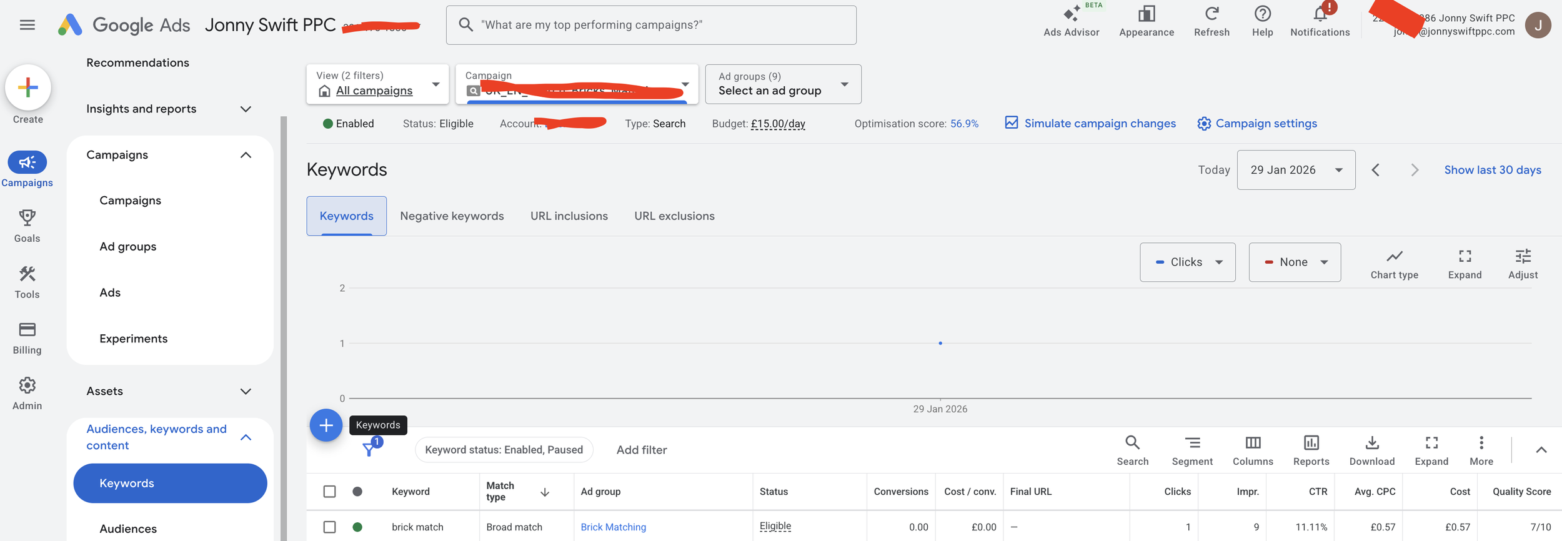Image resolution: width=1562 pixels, height=541 pixels.
Task: Expand the keywords table
Action: click(1431, 450)
